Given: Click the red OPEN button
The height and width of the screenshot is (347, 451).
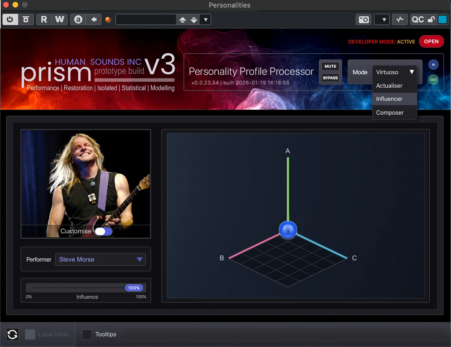Looking at the screenshot, I should (431, 42).
